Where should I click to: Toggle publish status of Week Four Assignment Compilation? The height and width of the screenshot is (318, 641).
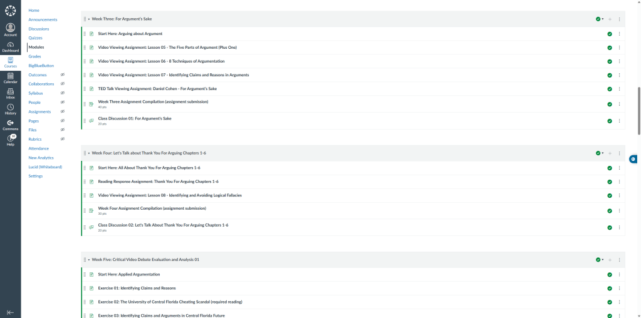click(609, 211)
